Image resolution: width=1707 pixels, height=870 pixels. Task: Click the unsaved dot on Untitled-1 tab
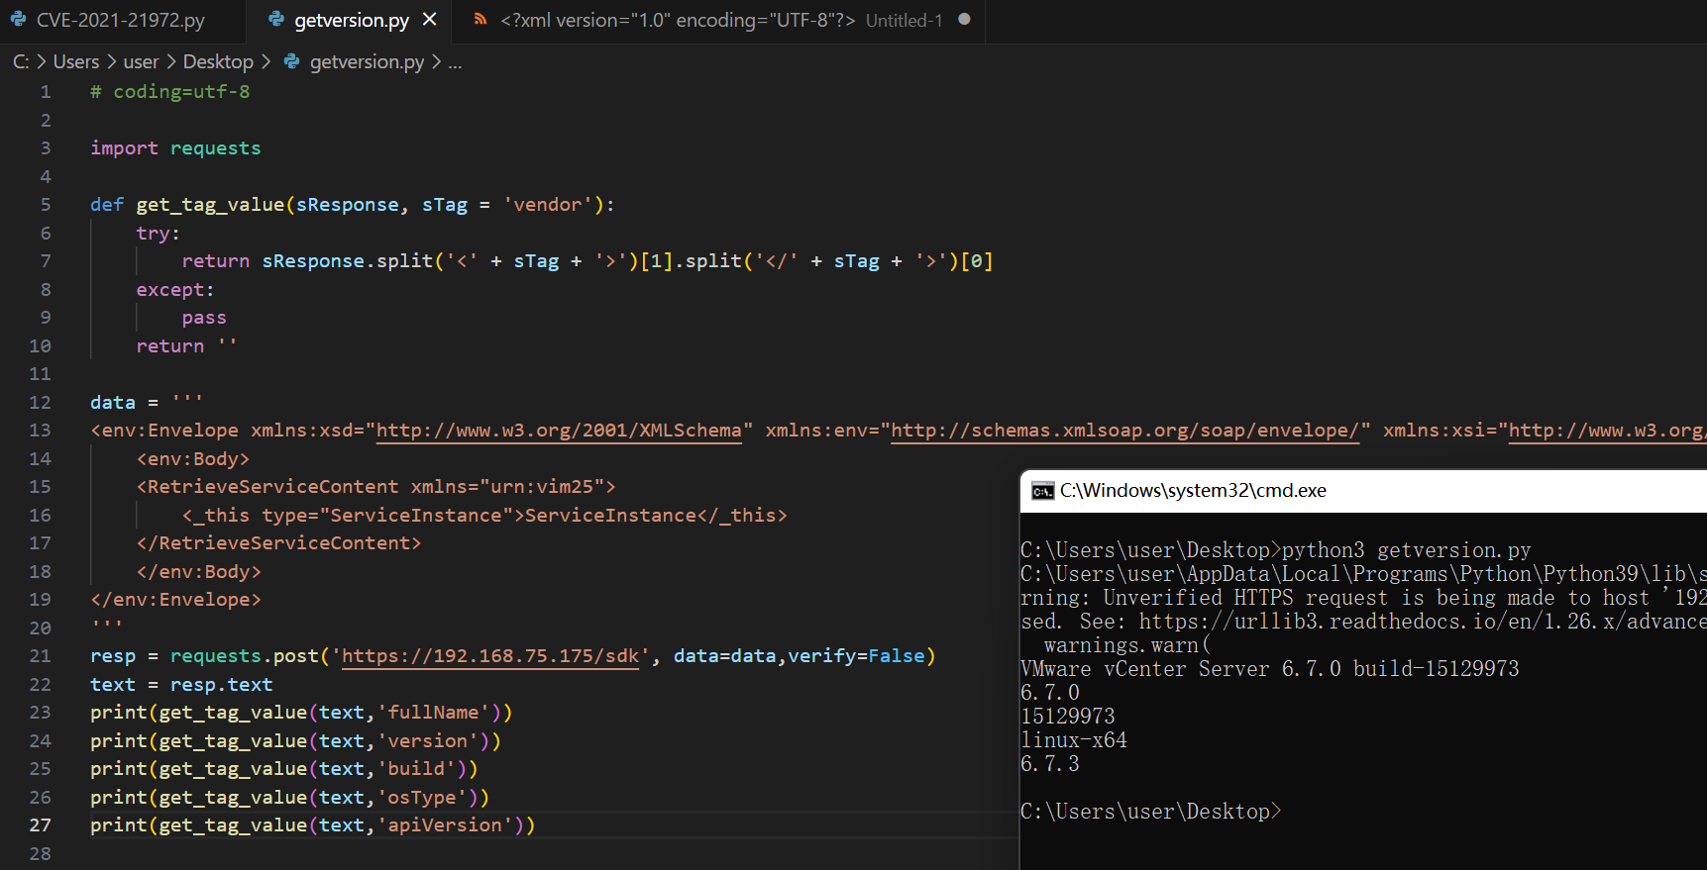click(964, 19)
